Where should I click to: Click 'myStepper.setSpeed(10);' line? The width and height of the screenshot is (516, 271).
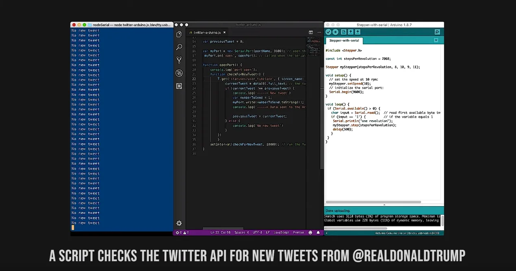click(350, 84)
